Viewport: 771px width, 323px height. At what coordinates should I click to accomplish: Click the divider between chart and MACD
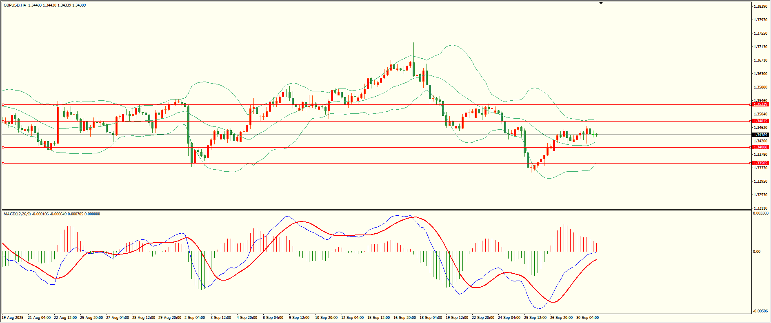coord(376,210)
